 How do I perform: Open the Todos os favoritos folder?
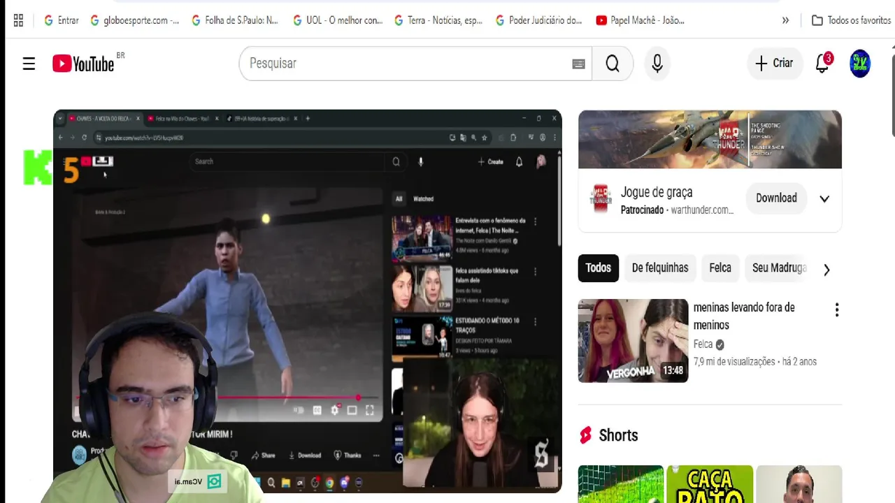tap(851, 20)
